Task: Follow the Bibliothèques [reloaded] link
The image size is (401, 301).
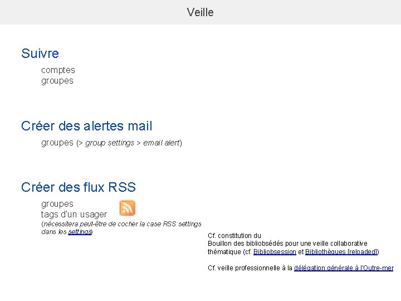Action: (x=341, y=252)
